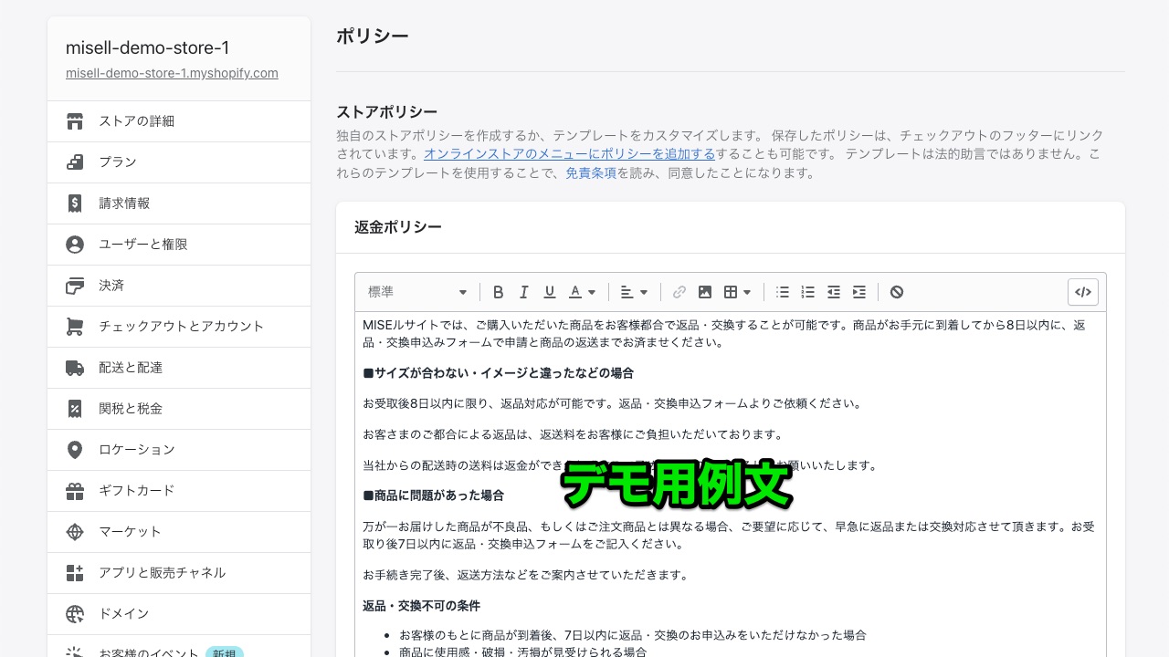Toggle underline formatting in editor toolbar

[549, 292]
